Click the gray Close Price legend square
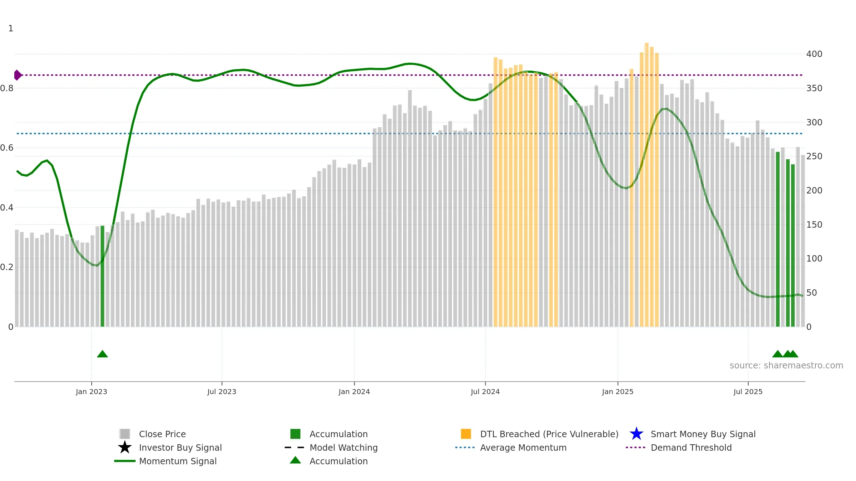The width and height of the screenshot is (856, 481). (x=125, y=434)
